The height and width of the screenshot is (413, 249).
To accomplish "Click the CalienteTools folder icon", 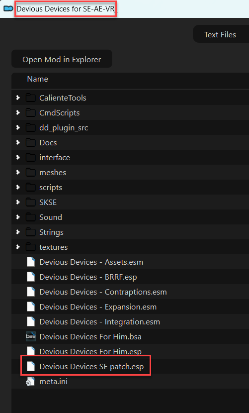I will click(x=31, y=98).
